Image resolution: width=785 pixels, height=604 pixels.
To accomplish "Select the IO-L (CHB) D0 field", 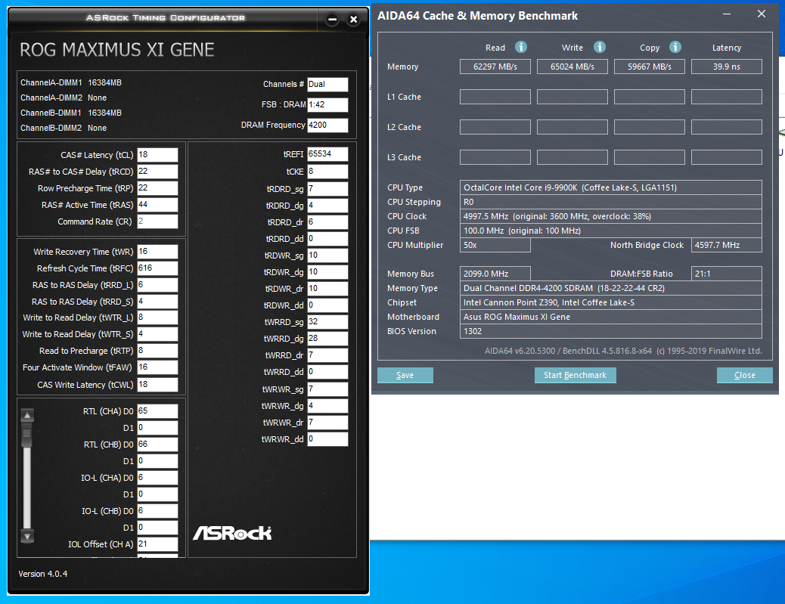I will 158,511.
